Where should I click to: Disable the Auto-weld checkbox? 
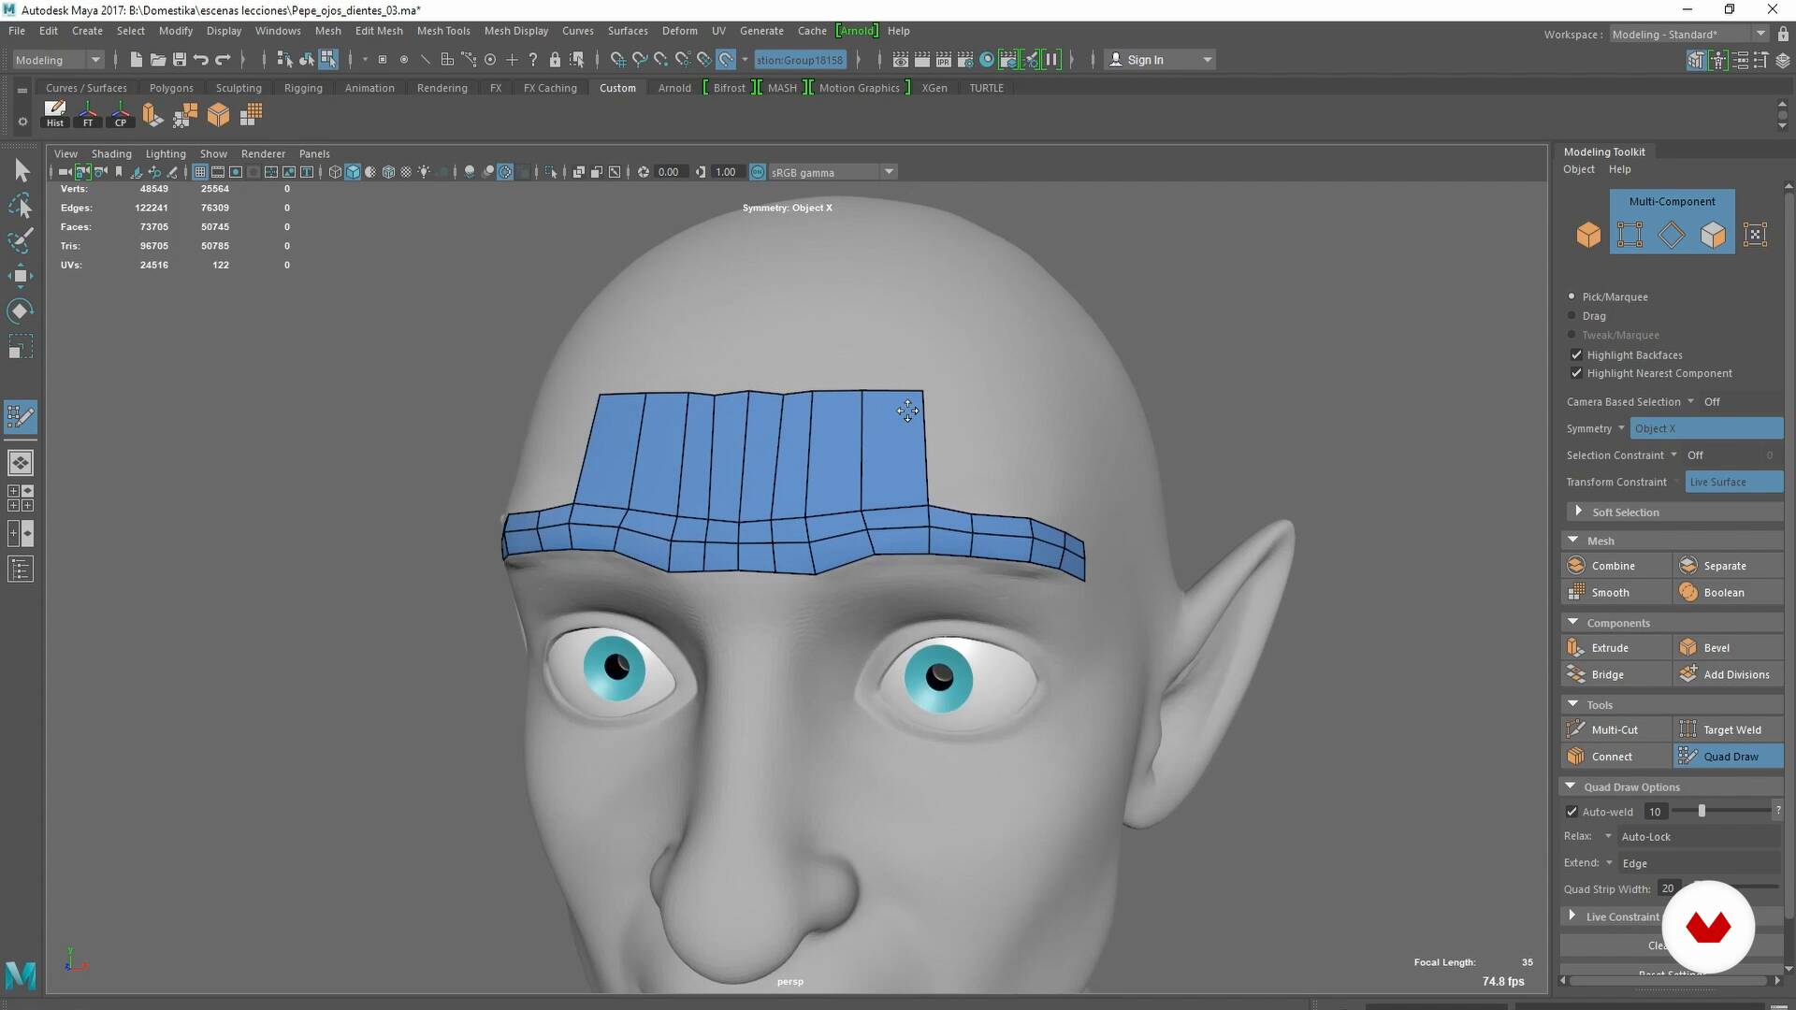pyautogui.click(x=1571, y=812)
